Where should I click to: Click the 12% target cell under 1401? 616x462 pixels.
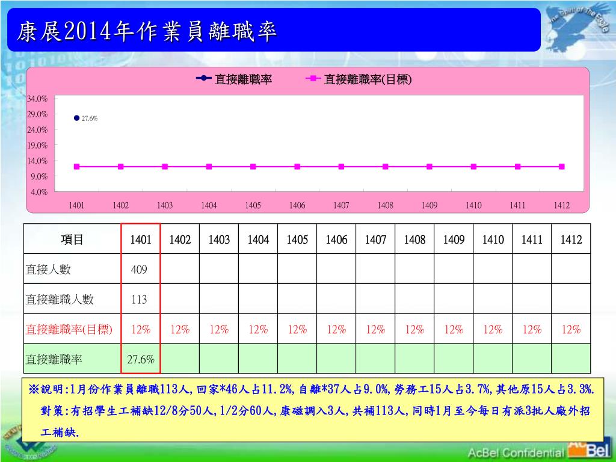[141, 329]
